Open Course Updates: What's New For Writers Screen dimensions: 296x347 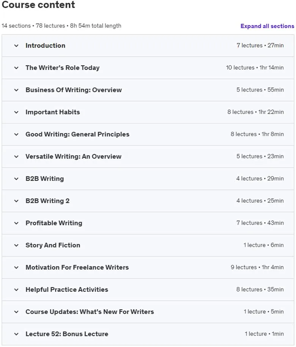(x=90, y=312)
